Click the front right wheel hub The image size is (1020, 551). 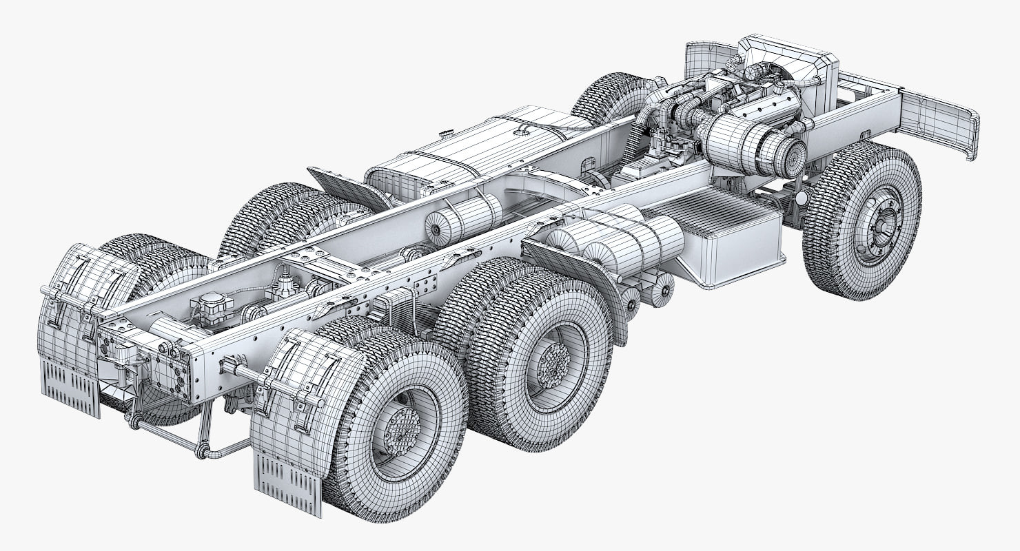point(879,224)
